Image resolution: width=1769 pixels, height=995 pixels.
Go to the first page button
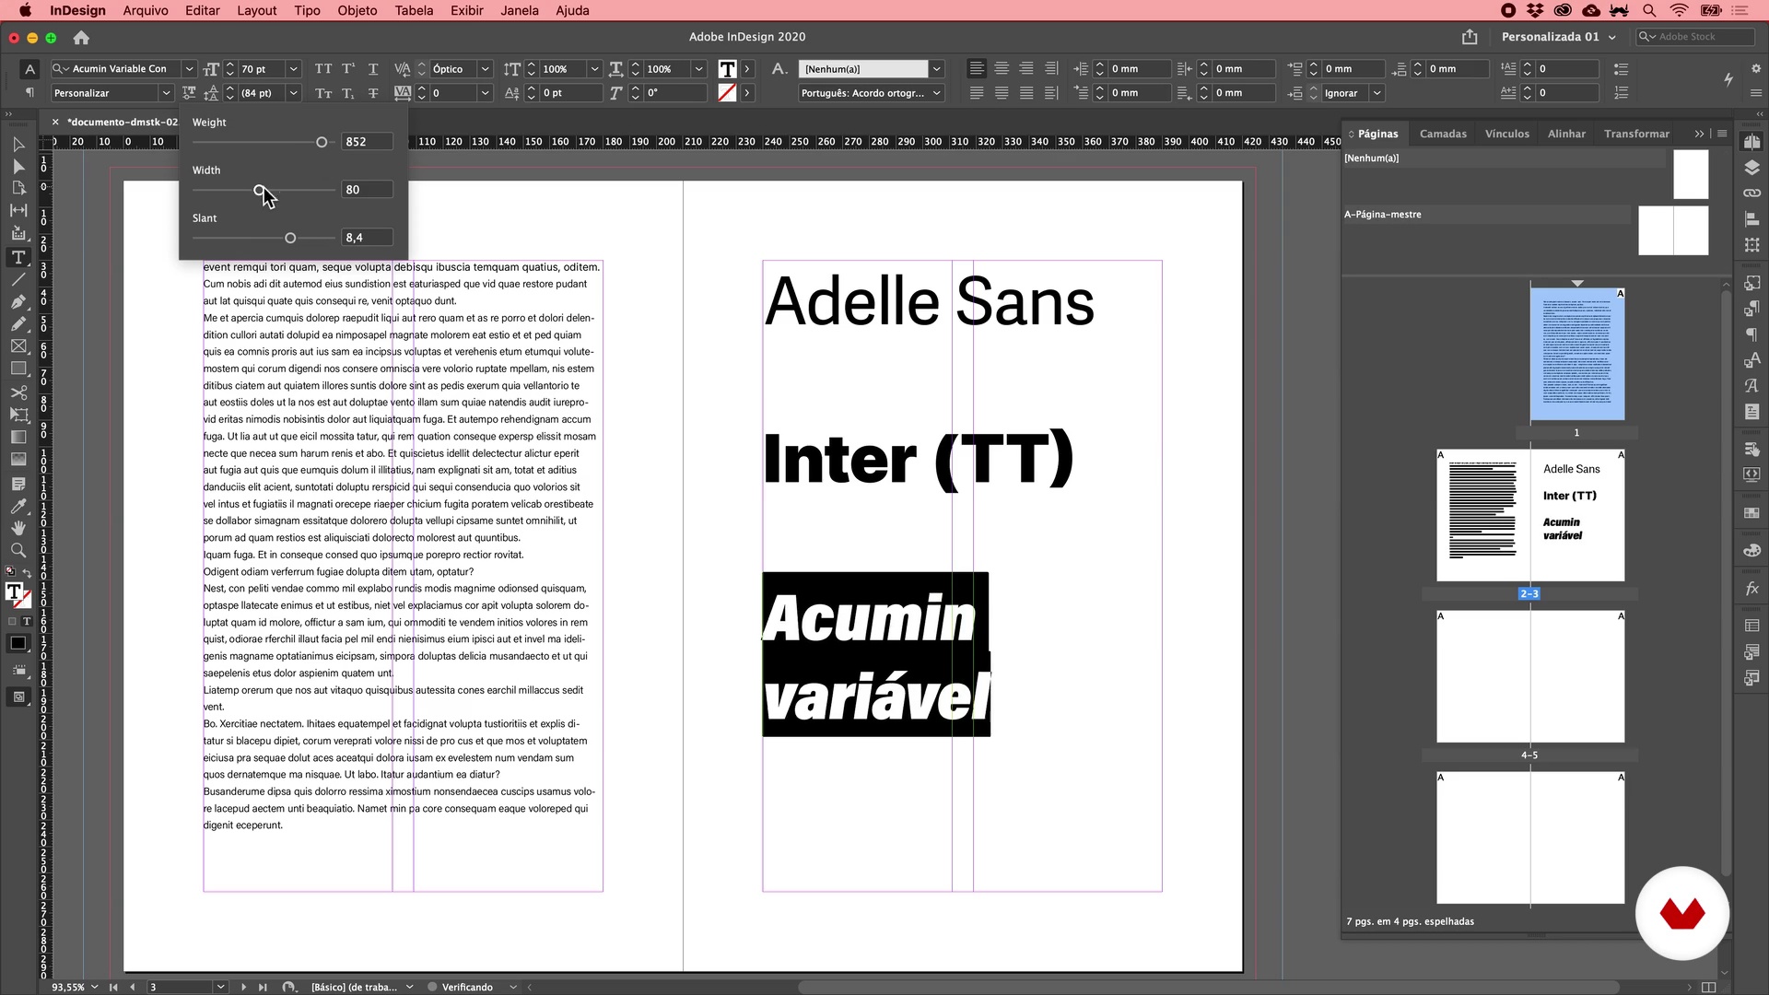(x=113, y=987)
